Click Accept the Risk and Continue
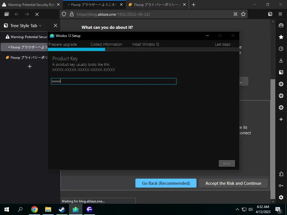This screenshot has width=287, height=215. [233, 183]
